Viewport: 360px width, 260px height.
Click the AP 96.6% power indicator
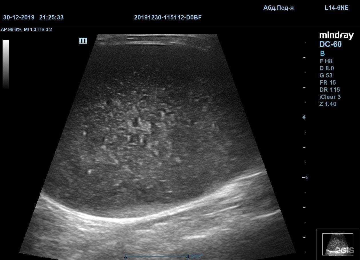tap(11, 29)
